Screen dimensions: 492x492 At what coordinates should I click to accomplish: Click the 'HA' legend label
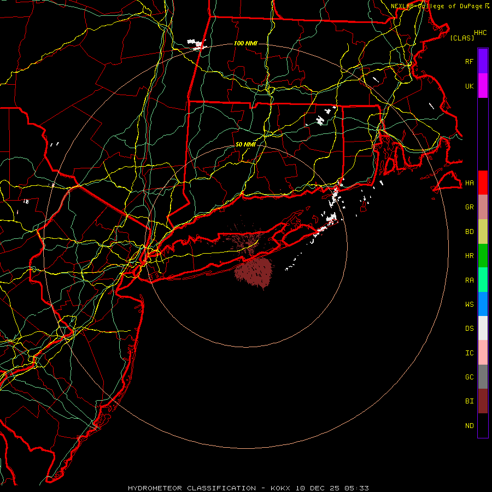pyautogui.click(x=469, y=183)
